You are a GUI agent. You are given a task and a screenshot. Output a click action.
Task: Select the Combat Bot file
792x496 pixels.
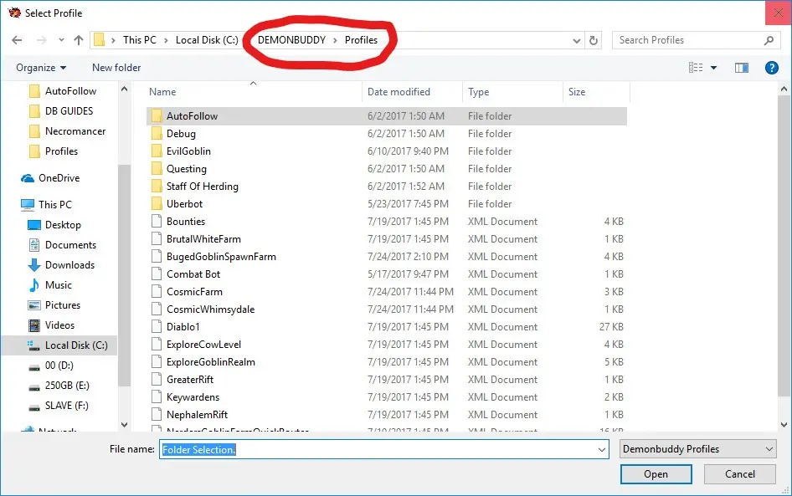(x=387, y=274)
